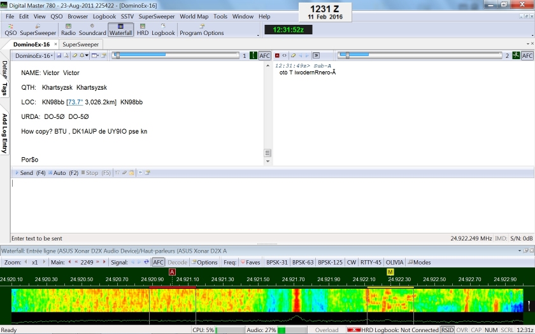
Task: Click the eraser icon to clear receive text
Action: pyautogui.click(x=75, y=56)
